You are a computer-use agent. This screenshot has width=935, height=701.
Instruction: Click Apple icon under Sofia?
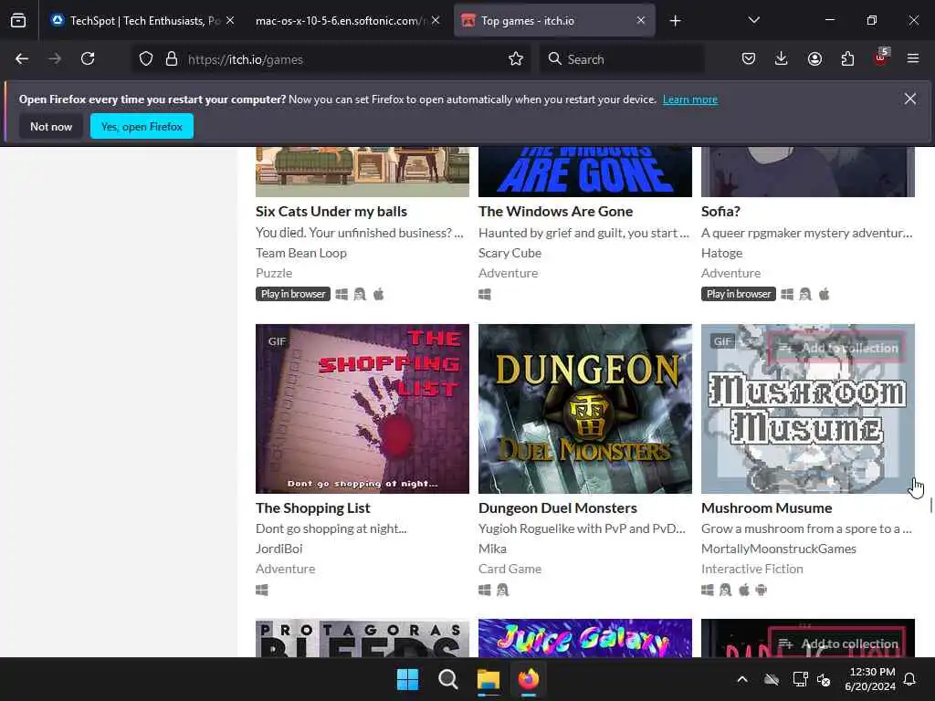point(825,294)
